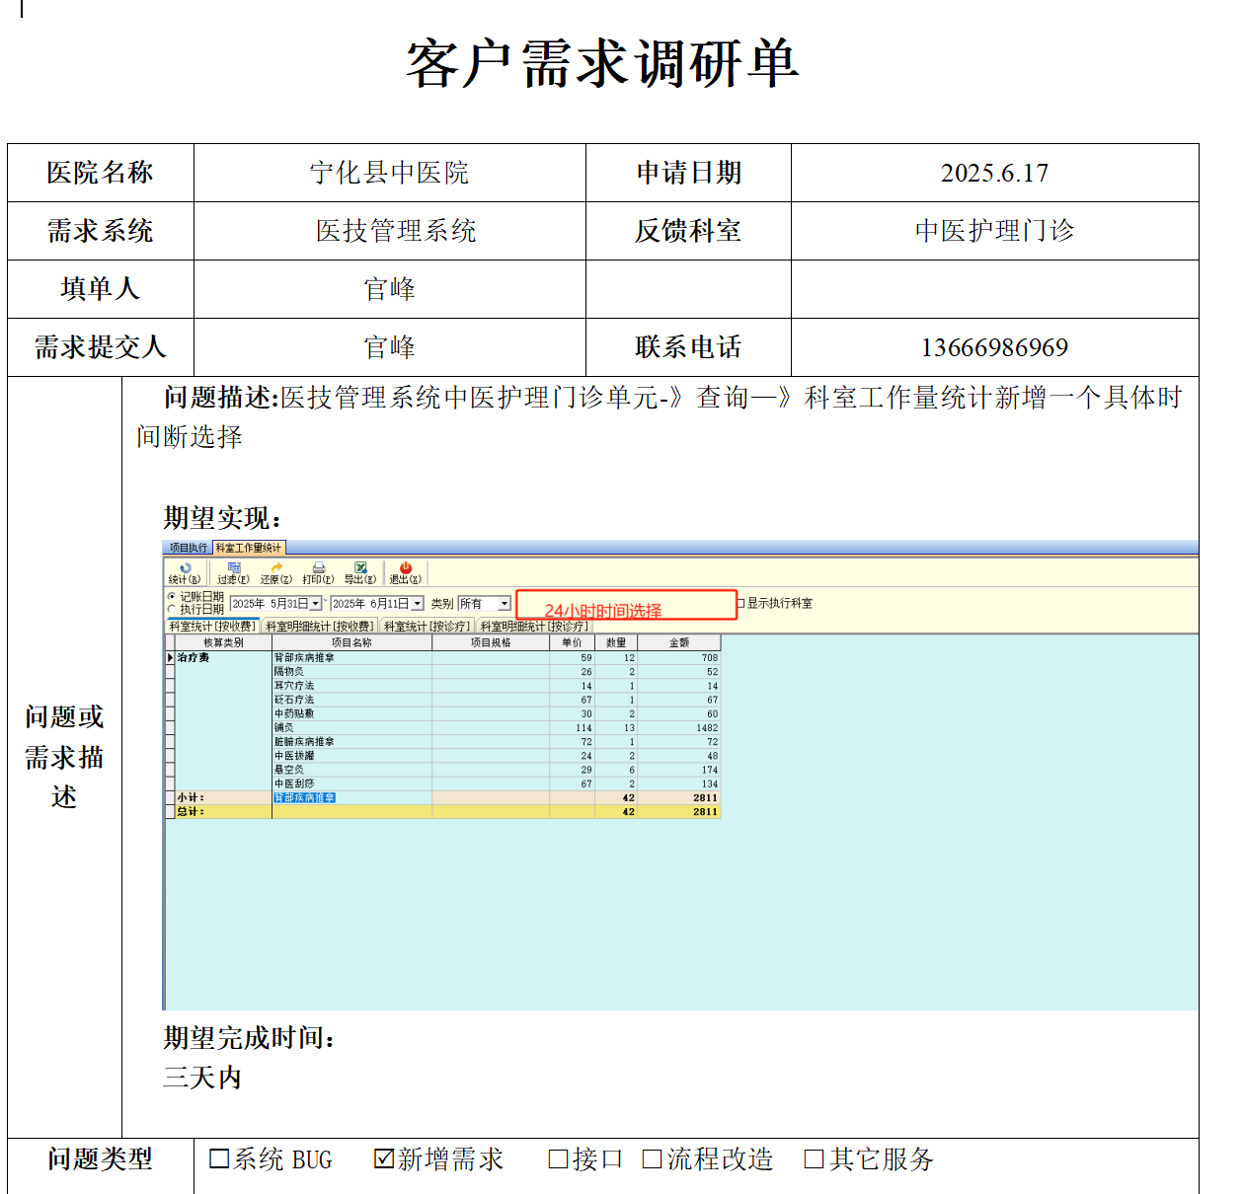Click the 核算类别 column header

point(223,642)
